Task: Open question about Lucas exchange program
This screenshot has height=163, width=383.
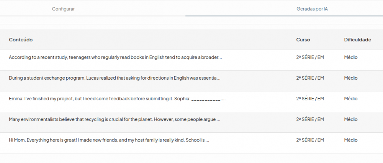Action: click(115, 78)
